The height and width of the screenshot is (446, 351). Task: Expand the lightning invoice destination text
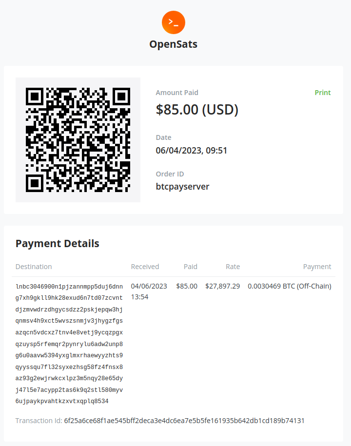[69, 344]
